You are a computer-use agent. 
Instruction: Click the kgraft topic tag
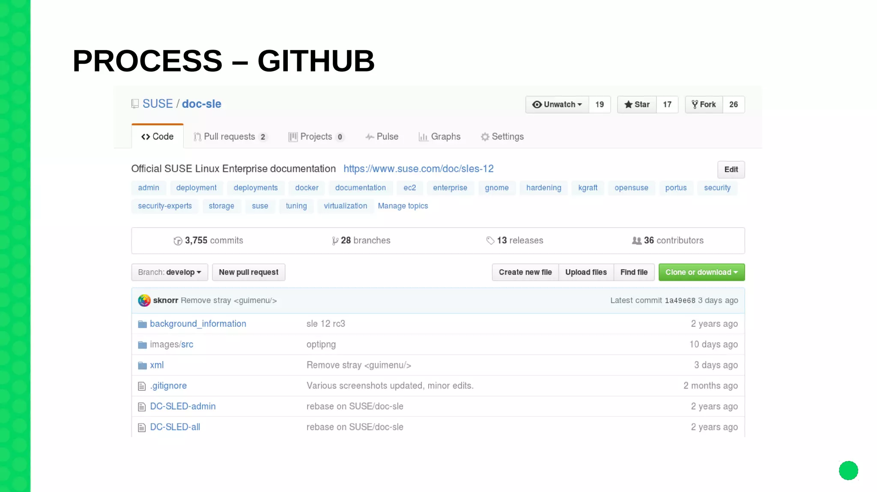(588, 188)
